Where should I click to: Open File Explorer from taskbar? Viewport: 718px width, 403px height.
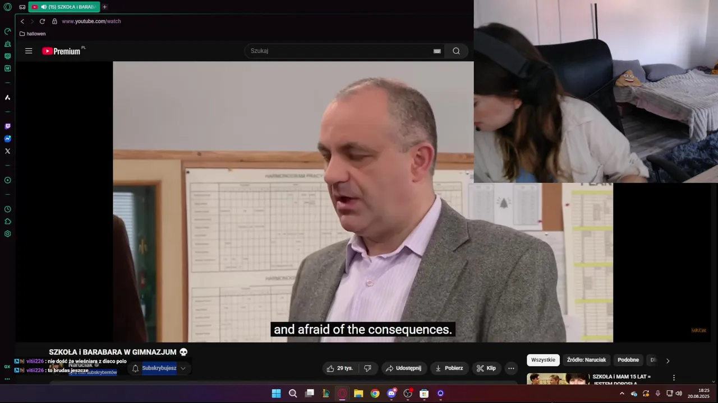(358, 393)
